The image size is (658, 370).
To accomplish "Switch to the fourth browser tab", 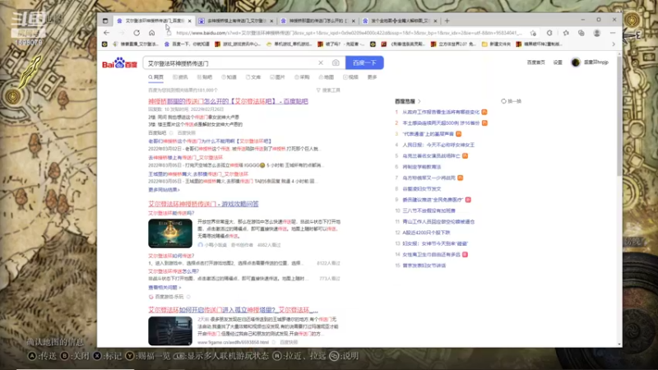I will (x=400, y=21).
